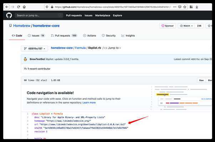Open the homebrew-core repository title link

[46, 26]
